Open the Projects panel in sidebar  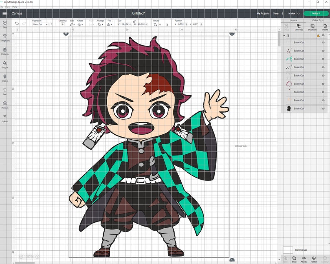(5, 51)
